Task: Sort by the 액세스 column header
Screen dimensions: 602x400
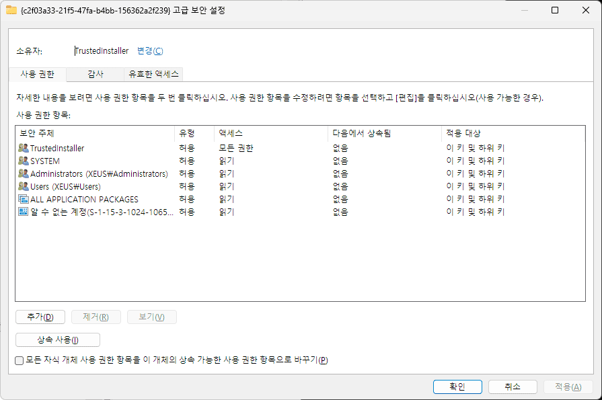Action: 271,133
